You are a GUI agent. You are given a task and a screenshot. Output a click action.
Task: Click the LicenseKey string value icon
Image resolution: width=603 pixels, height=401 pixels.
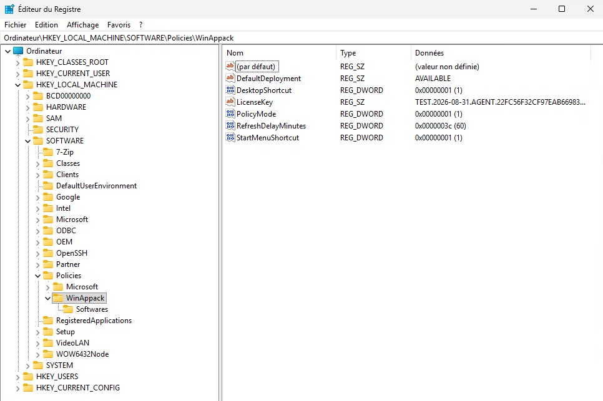point(230,102)
